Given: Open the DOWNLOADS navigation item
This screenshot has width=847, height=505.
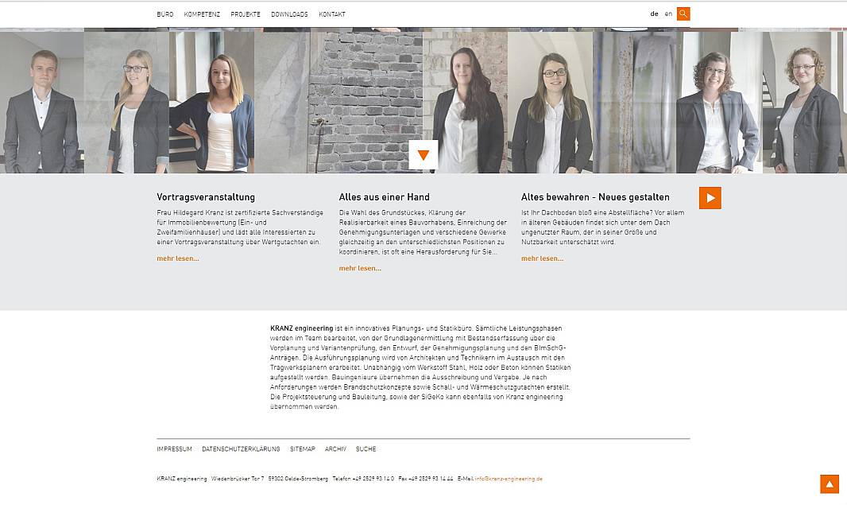Looking at the screenshot, I should point(289,14).
